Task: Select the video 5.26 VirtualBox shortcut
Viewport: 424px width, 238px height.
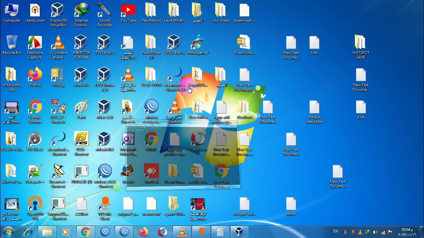Action: coord(105,110)
